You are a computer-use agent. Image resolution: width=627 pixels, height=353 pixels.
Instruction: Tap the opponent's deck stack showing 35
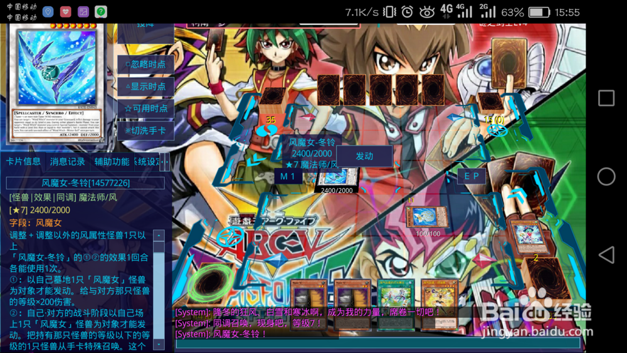pyautogui.click(x=273, y=102)
